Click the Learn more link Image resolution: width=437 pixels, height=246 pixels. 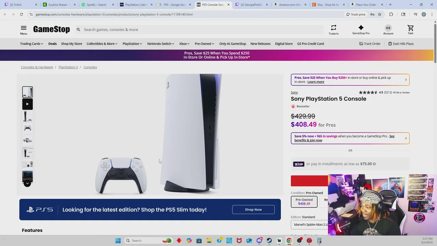pyautogui.click(x=316, y=82)
